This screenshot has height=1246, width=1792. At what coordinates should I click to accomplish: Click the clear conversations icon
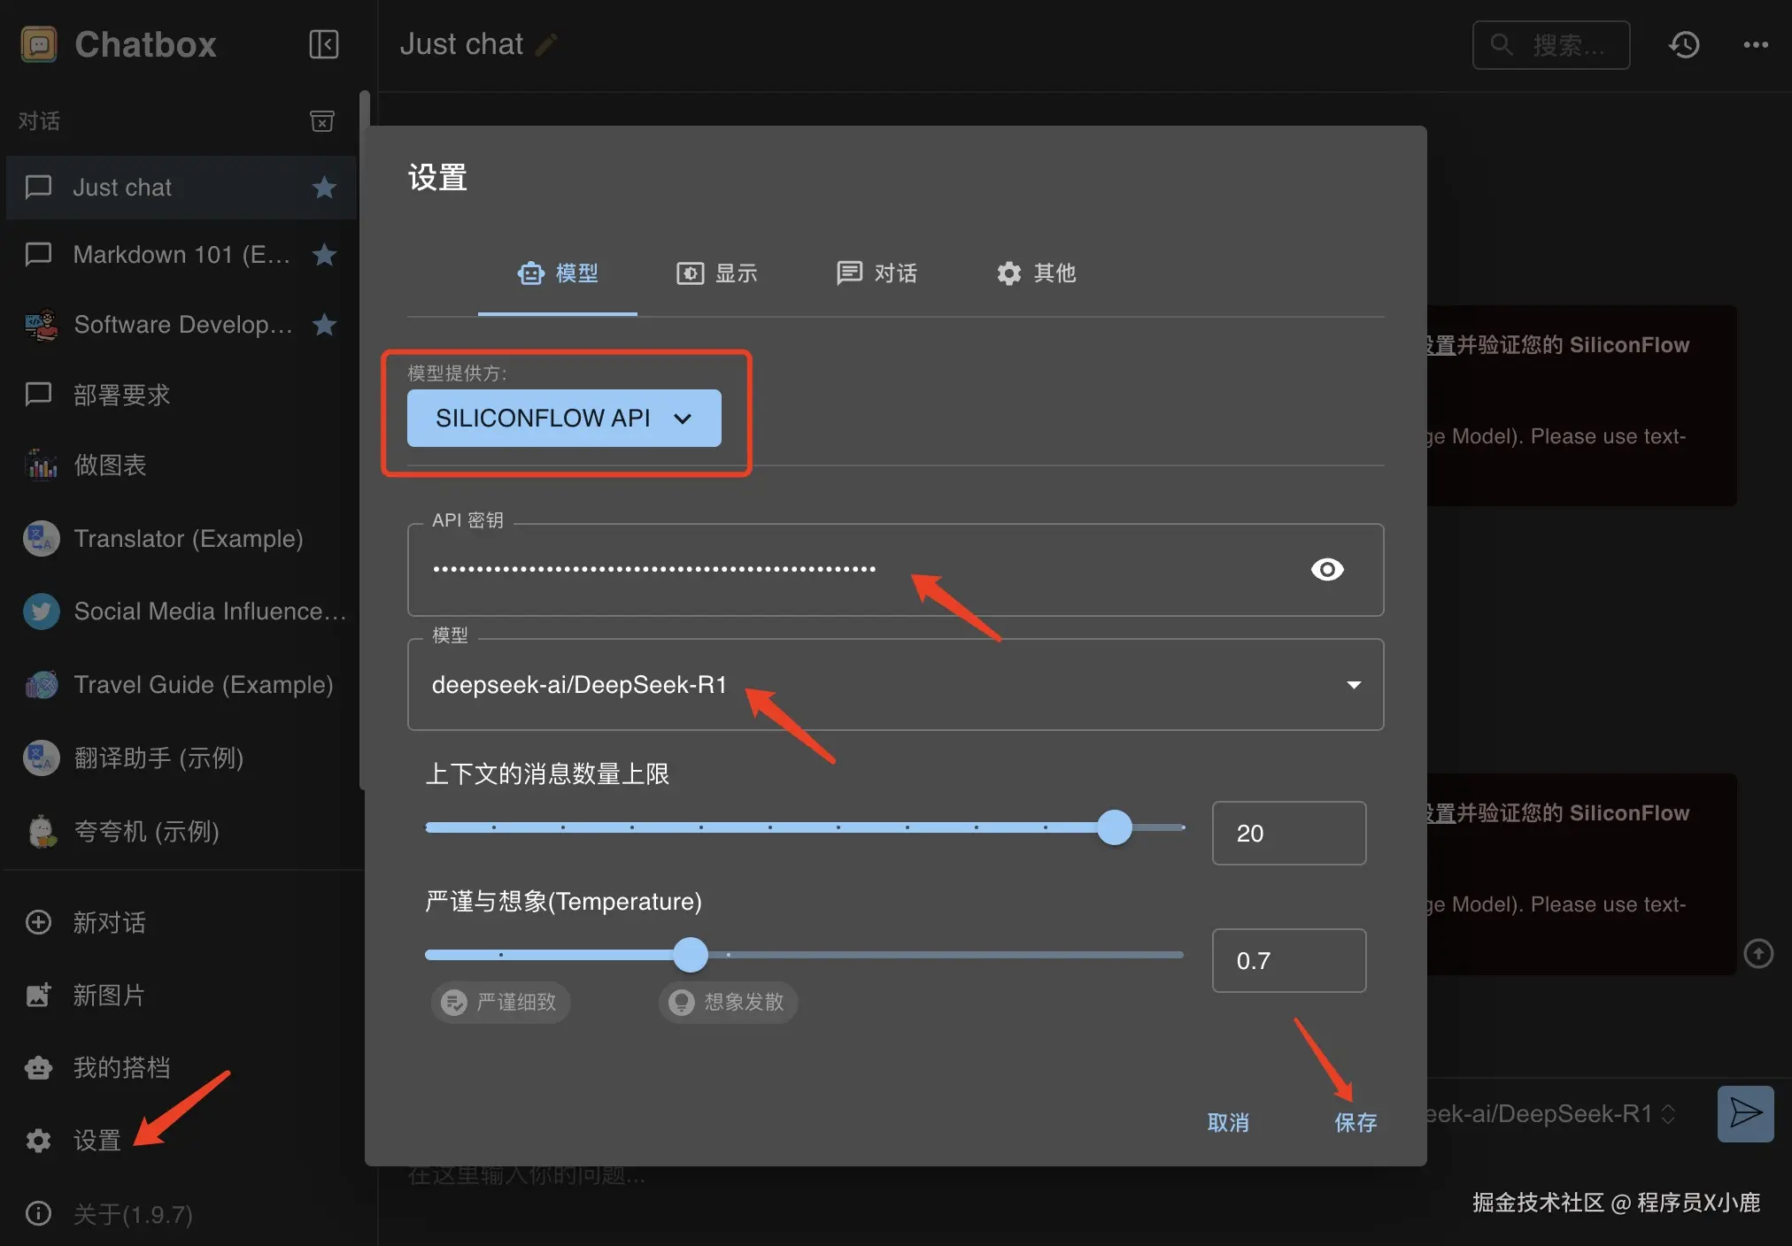click(x=322, y=121)
